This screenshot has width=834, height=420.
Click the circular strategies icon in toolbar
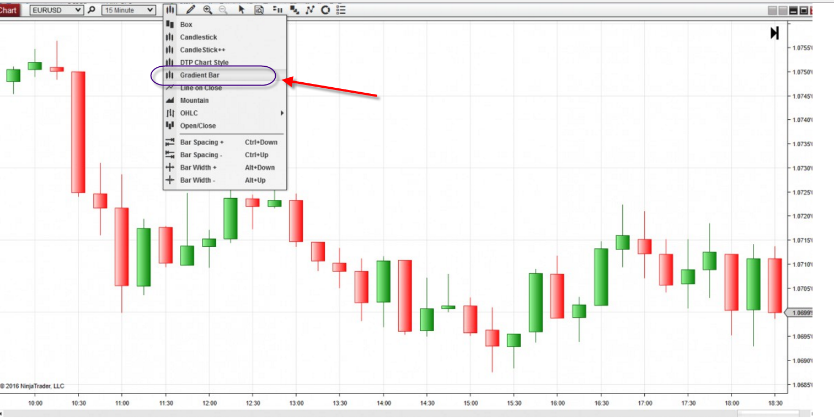coord(325,10)
